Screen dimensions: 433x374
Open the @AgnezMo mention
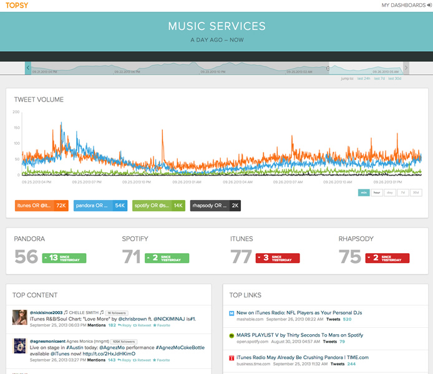[x=112, y=348]
